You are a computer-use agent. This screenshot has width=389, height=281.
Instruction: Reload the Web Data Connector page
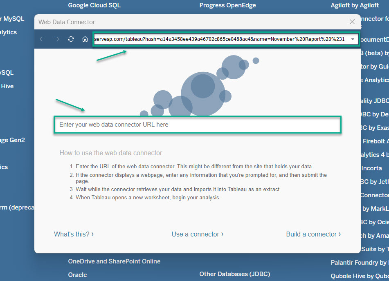pos(71,39)
